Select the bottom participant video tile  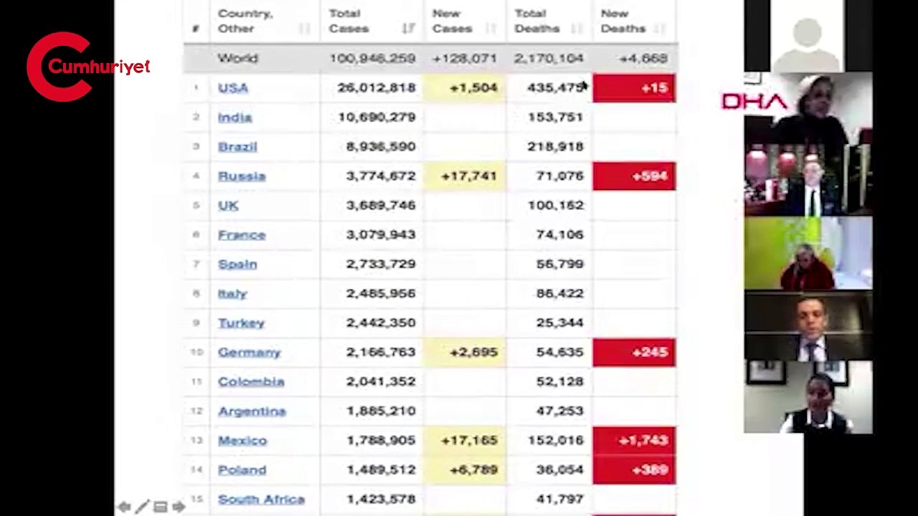(x=808, y=397)
